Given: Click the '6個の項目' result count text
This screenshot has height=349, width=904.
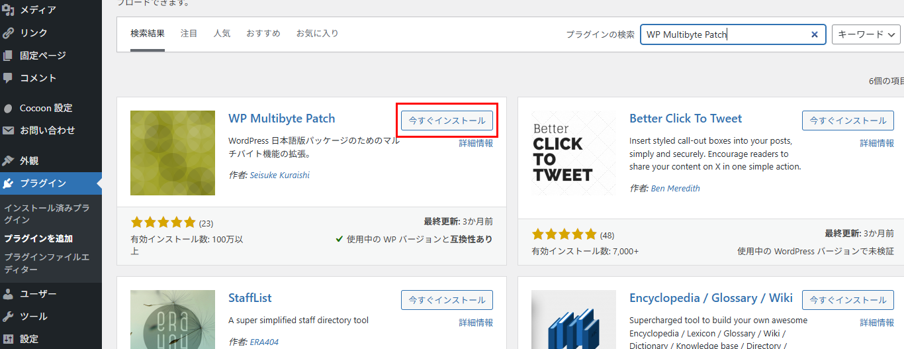Looking at the screenshot, I should coord(885,81).
